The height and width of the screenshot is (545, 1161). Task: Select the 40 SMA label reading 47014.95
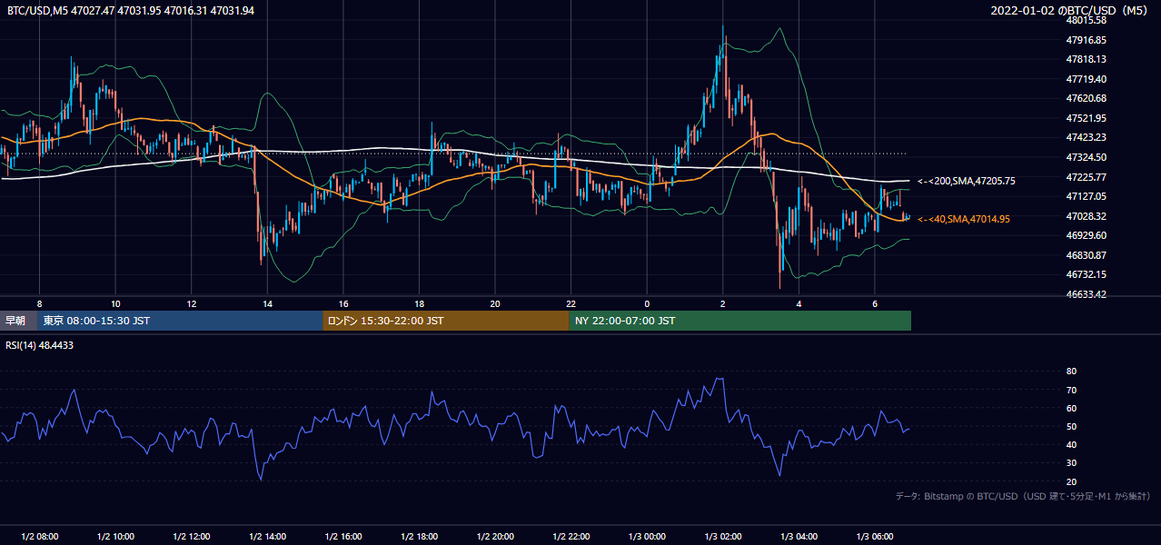pyautogui.click(x=964, y=219)
